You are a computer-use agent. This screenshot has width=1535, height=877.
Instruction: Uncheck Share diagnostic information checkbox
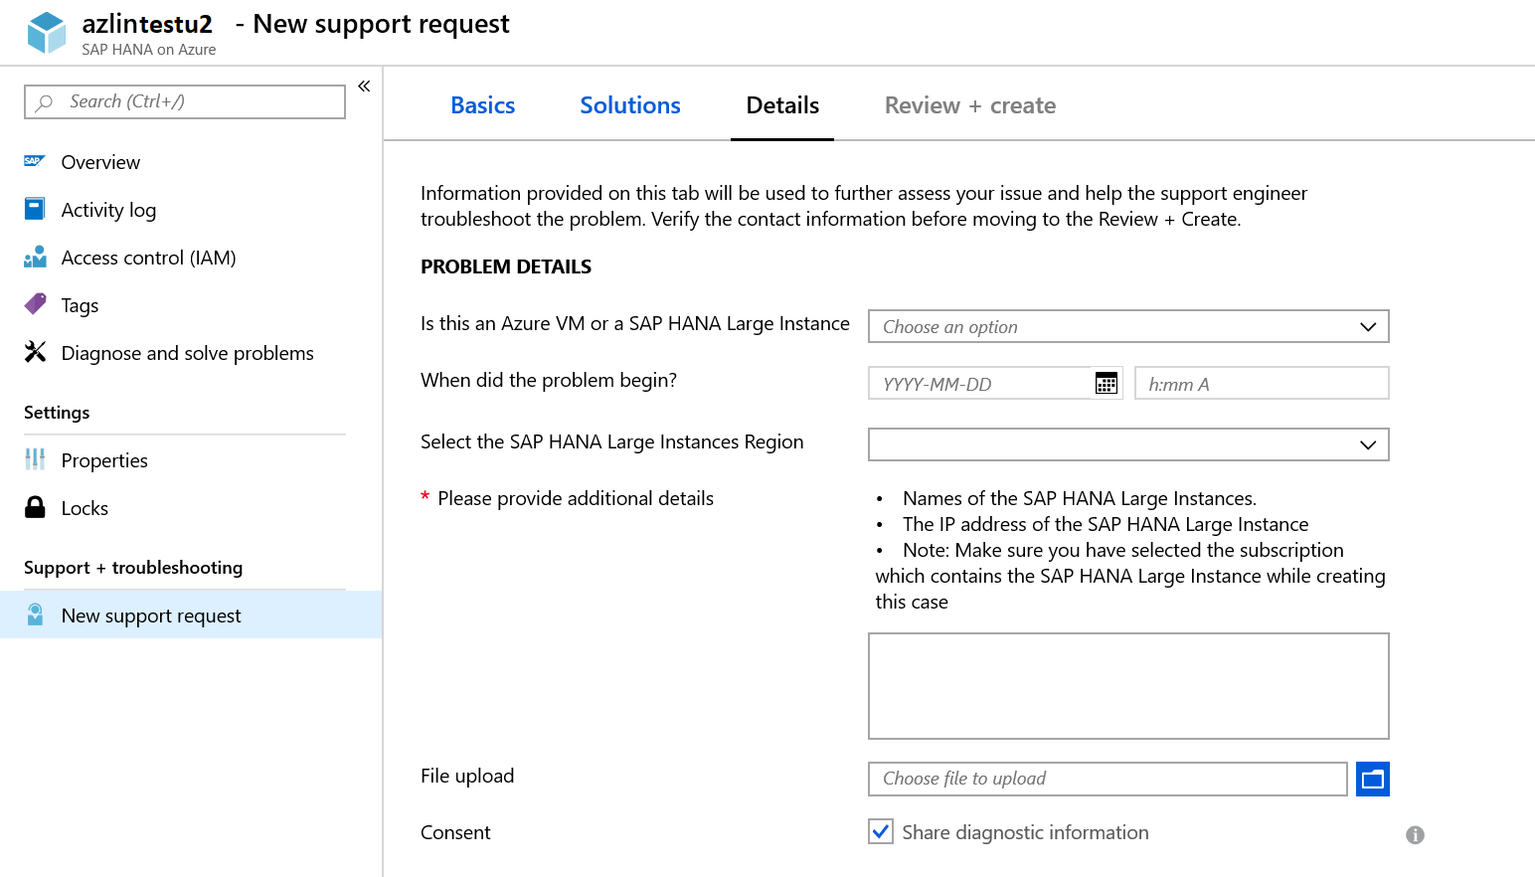[x=881, y=832]
